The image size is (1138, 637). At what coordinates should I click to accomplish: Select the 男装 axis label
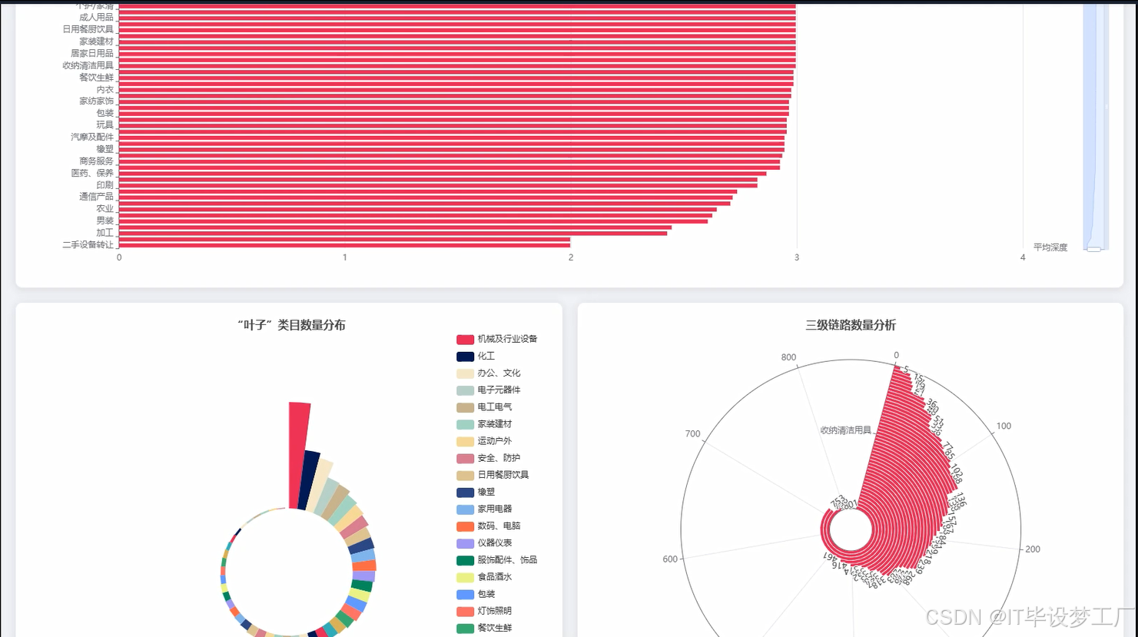(x=105, y=221)
